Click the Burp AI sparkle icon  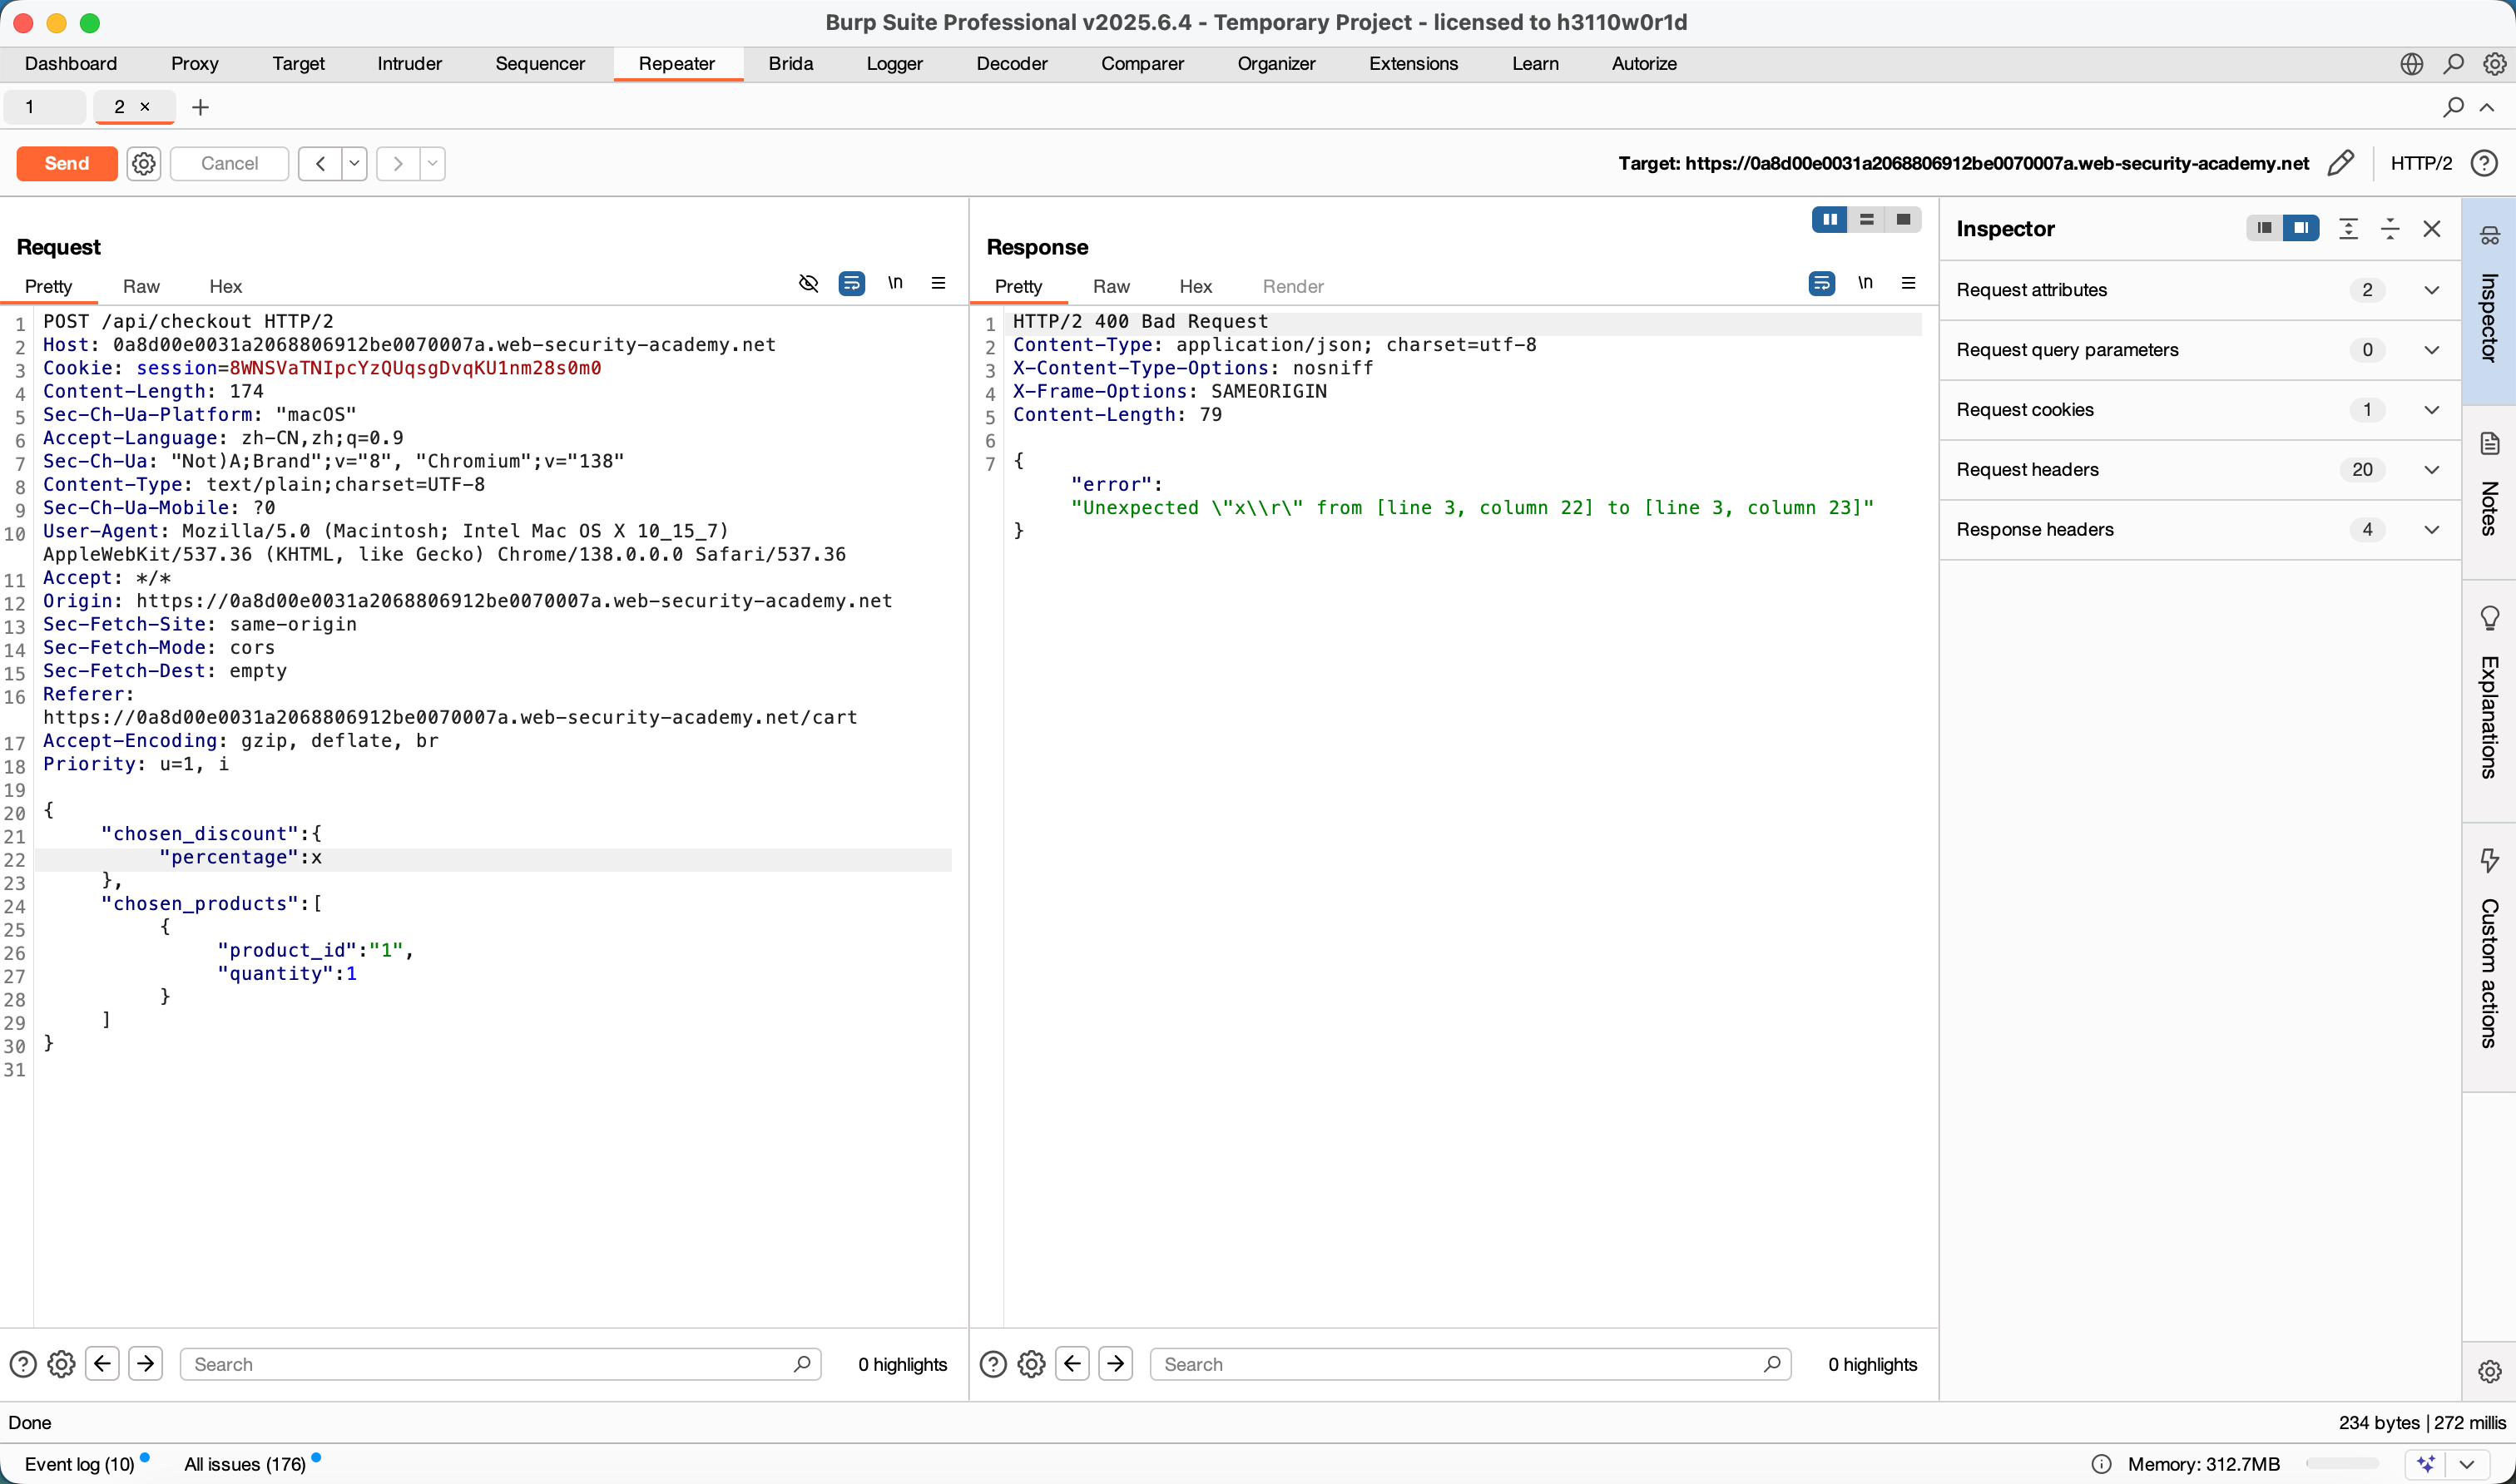point(2426,1464)
